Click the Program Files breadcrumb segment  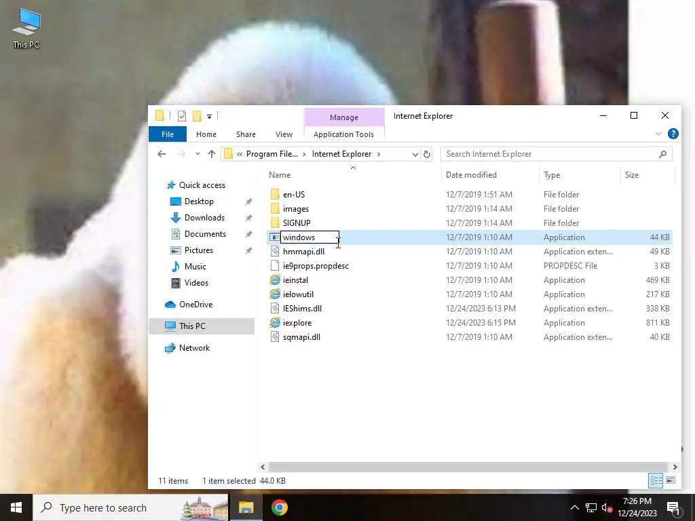click(x=271, y=154)
